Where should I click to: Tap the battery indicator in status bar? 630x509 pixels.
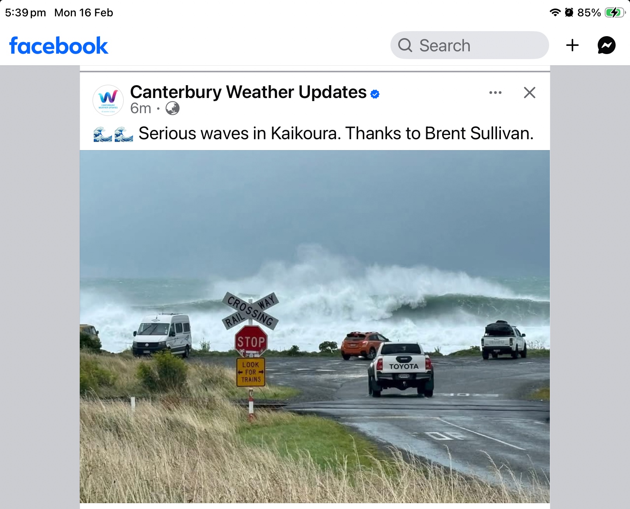coord(615,13)
